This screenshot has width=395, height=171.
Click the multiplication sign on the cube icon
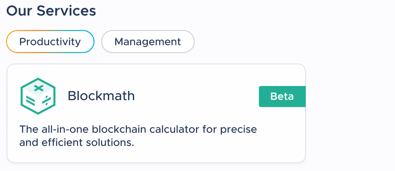click(39, 88)
